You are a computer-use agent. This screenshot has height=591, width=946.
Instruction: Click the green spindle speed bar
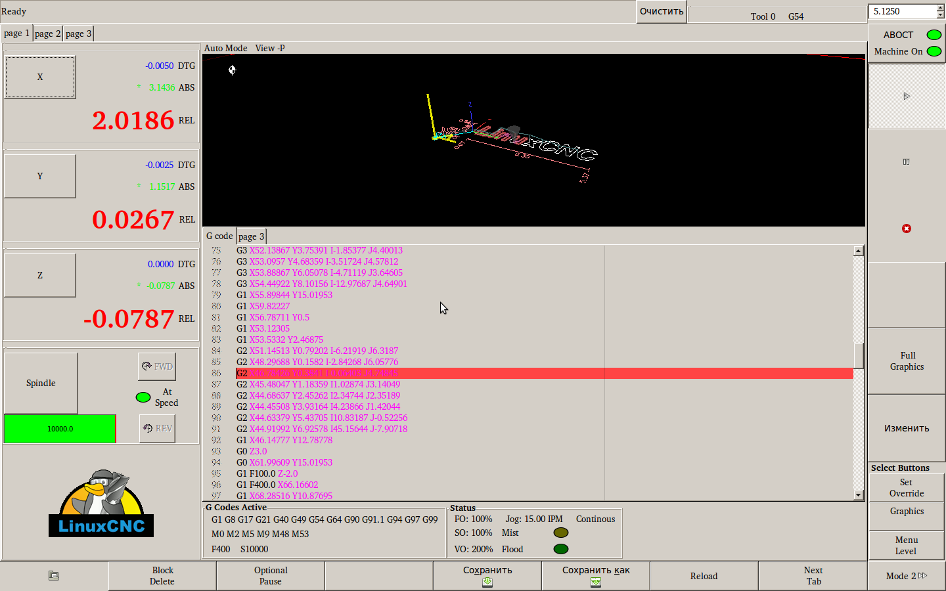pyautogui.click(x=60, y=429)
